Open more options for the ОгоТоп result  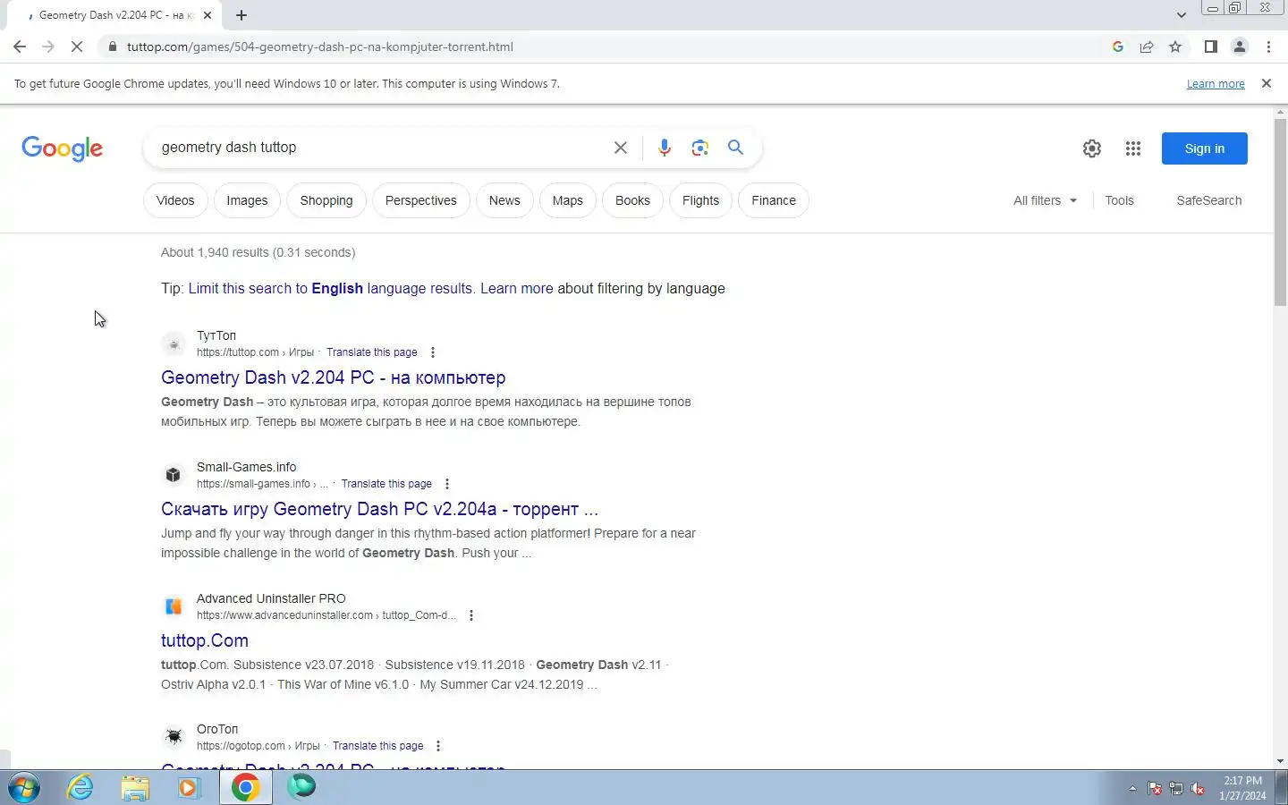click(438, 746)
